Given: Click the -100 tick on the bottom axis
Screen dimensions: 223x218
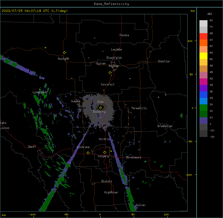Looking at the screenshot, I should [x=32, y=214].
